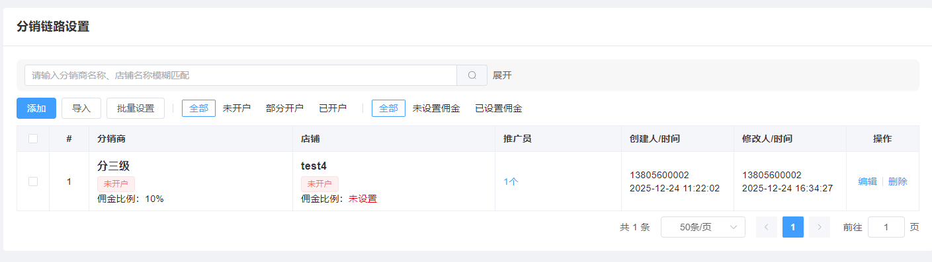Select page 1 in pagination
Screen dimensions: 932x262
coord(793,227)
